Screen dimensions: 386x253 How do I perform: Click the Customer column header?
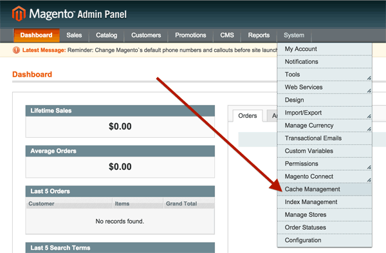click(x=69, y=203)
